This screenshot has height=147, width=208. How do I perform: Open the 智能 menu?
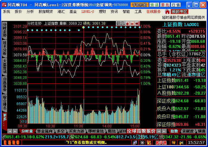pyautogui.click(x=126, y=12)
